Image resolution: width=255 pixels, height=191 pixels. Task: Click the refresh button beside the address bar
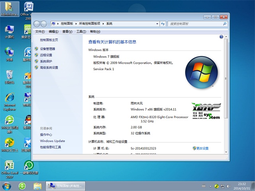pos(162,24)
